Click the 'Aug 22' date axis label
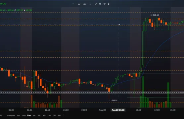This screenshot has height=119, width=184. pos(102,110)
